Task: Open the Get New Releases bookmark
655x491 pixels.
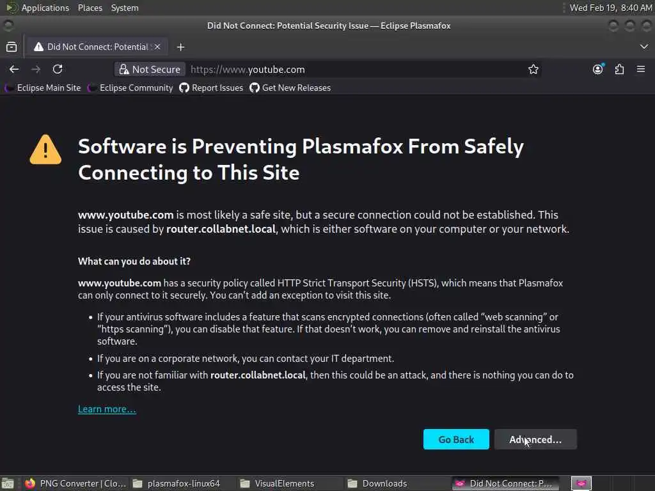Action: [x=290, y=88]
